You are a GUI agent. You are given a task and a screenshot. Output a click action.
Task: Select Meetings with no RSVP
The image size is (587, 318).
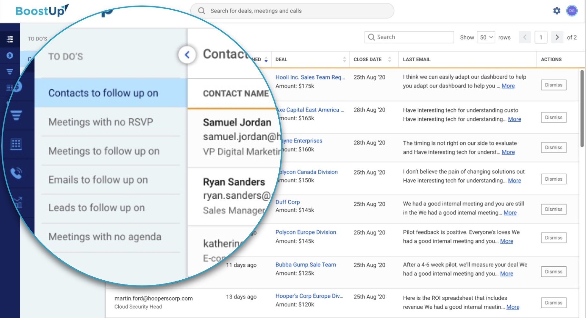[101, 122]
